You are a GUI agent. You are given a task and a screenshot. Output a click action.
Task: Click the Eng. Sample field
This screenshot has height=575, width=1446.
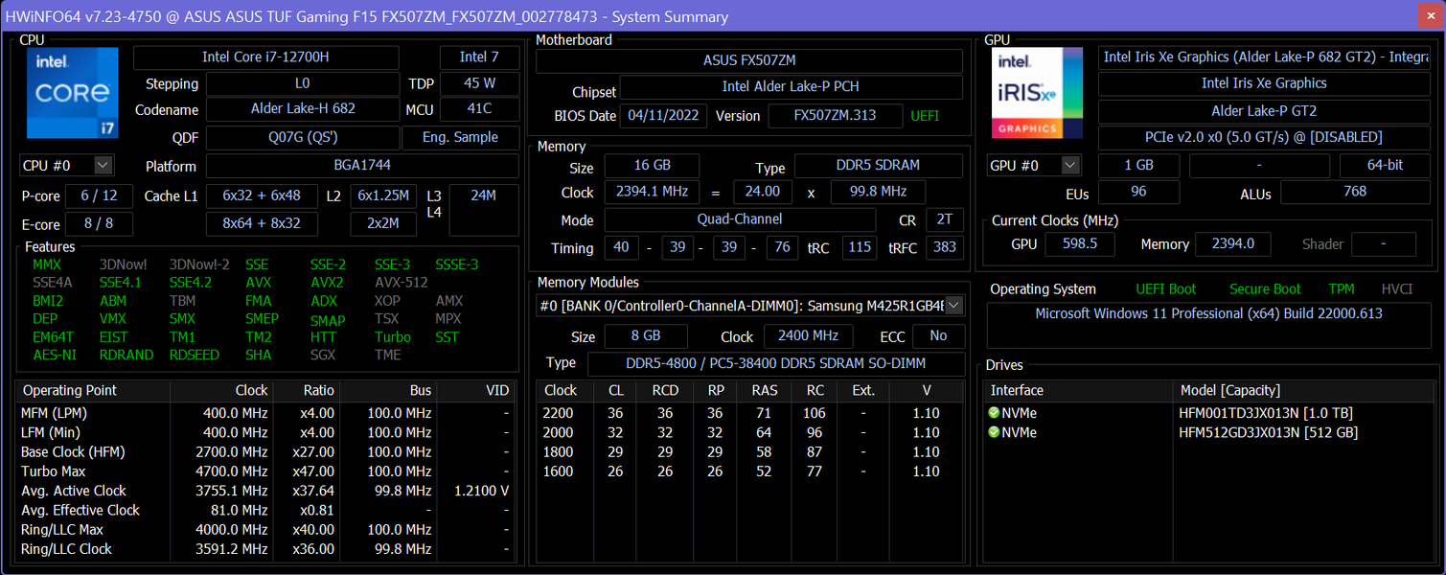[460, 137]
